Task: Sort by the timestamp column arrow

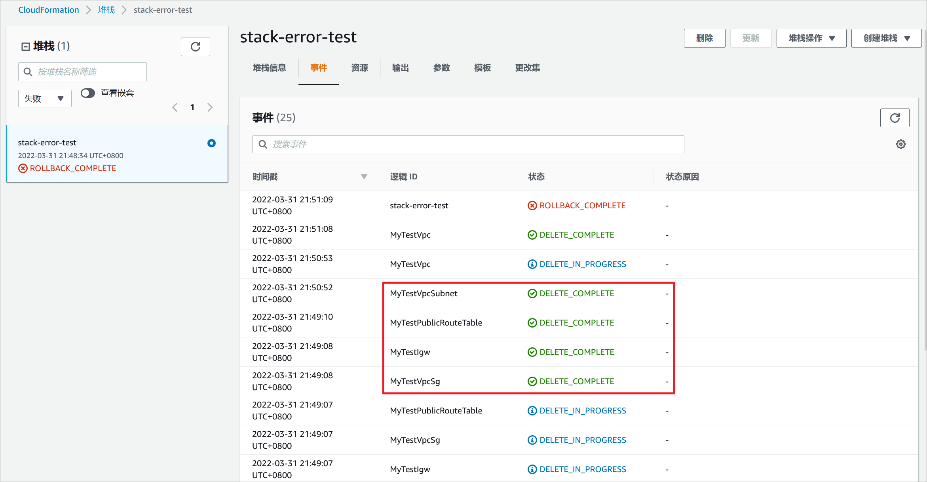Action: [x=364, y=177]
